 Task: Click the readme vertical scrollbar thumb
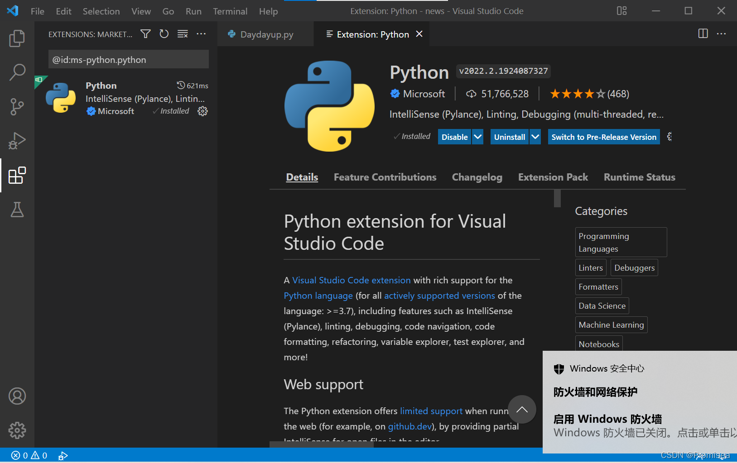557,198
